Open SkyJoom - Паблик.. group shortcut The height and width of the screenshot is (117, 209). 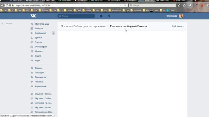click(43, 98)
